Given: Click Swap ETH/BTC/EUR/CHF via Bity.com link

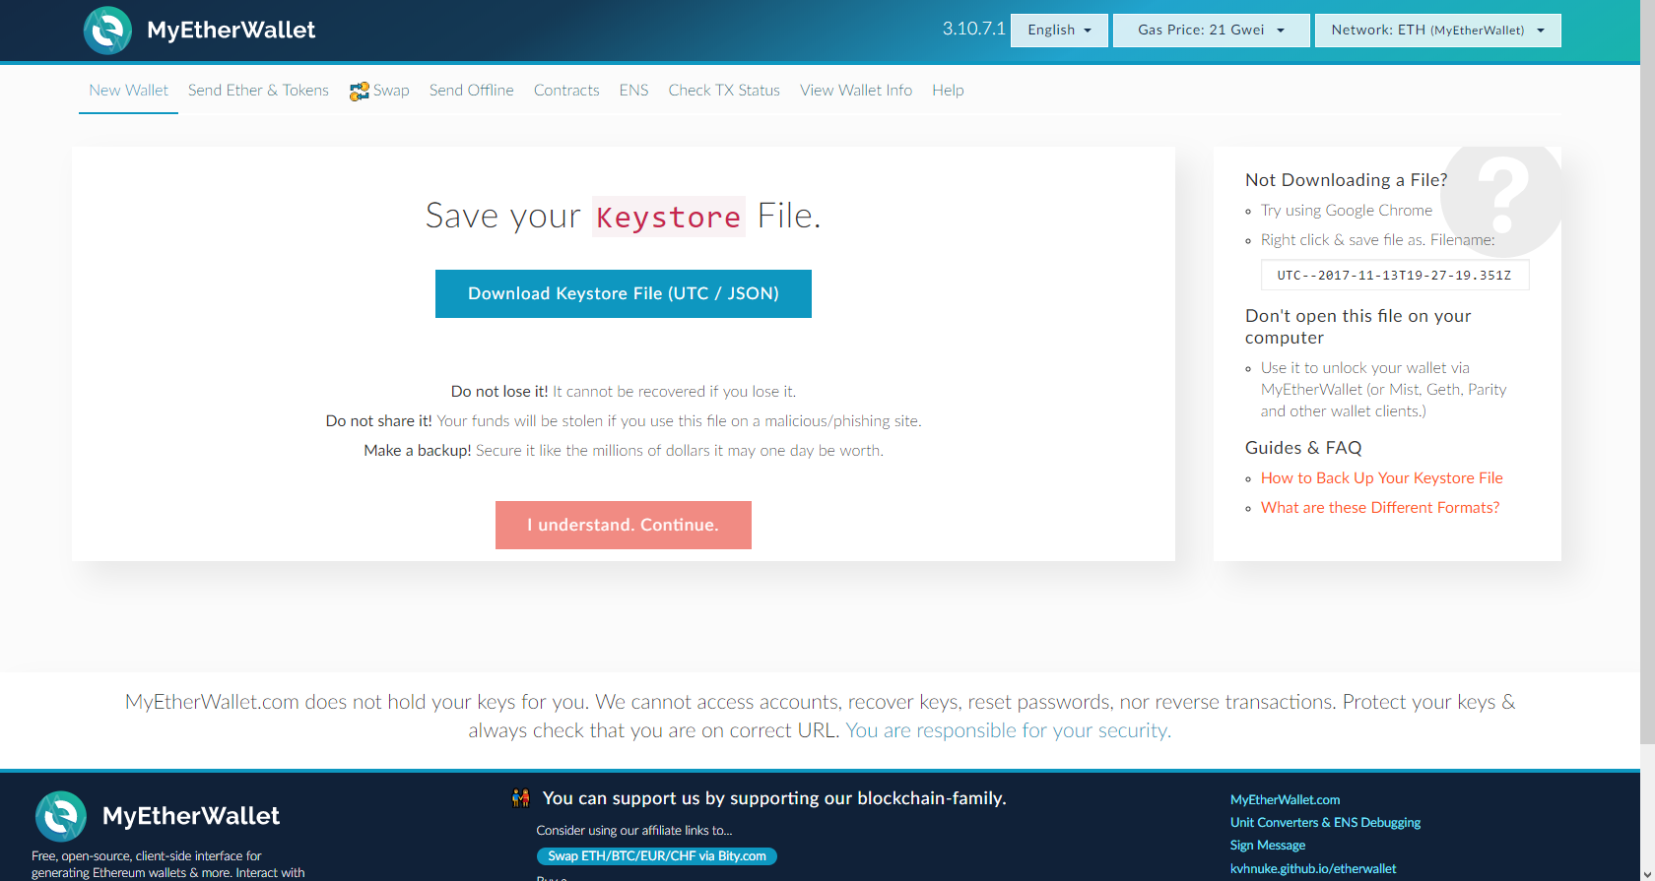Looking at the screenshot, I should click(x=657, y=856).
